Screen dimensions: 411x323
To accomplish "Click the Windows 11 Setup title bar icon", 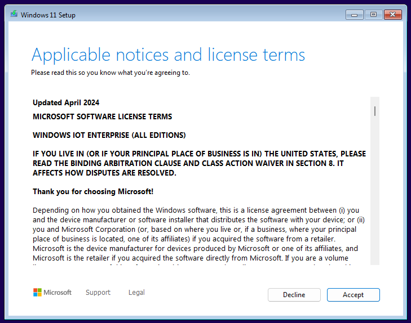I will click(x=14, y=14).
